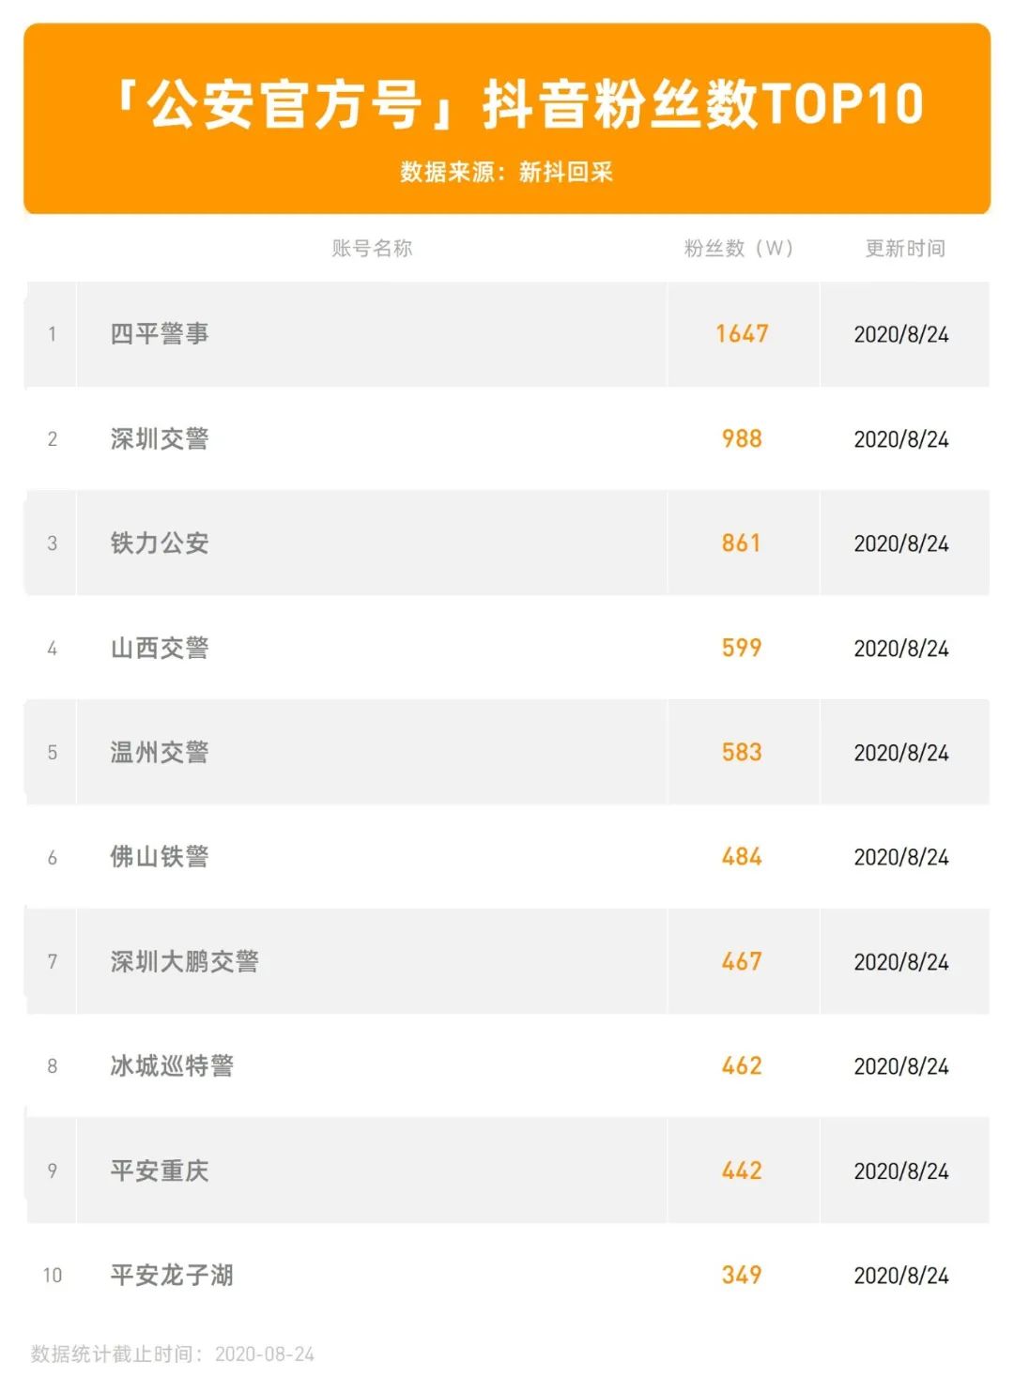
Task: Click the 更新时间 column header
Action: 905,249
